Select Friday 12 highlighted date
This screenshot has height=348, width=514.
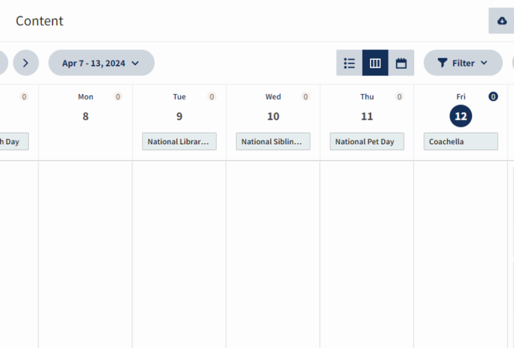point(461,116)
